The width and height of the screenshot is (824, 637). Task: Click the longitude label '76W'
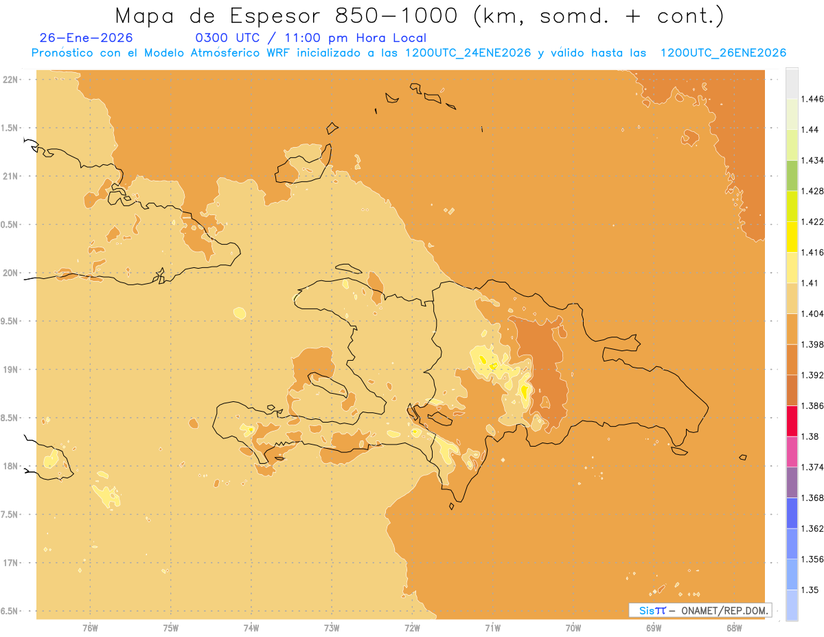[90, 628]
